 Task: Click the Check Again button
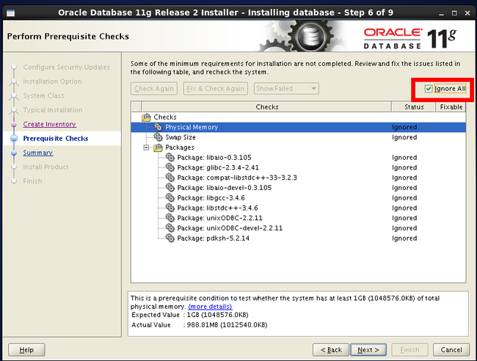[154, 89]
